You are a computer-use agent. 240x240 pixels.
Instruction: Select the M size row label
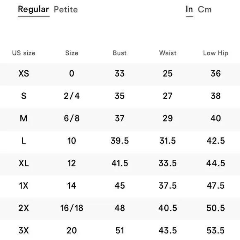tap(24, 118)
